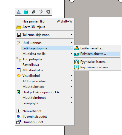Open the gear settings icon in mini toolbar
The height and width of the screenshot is (135, 122).
[x=48, y=12]
